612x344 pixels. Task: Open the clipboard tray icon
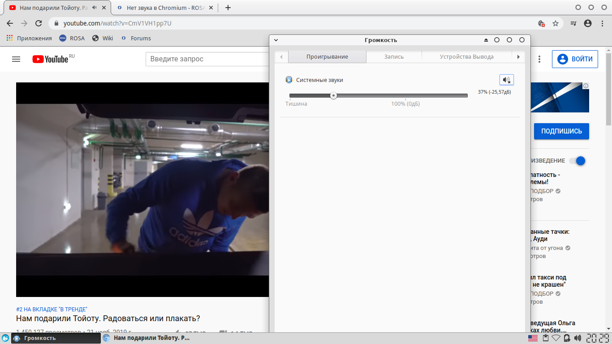(x=545, y=338)
